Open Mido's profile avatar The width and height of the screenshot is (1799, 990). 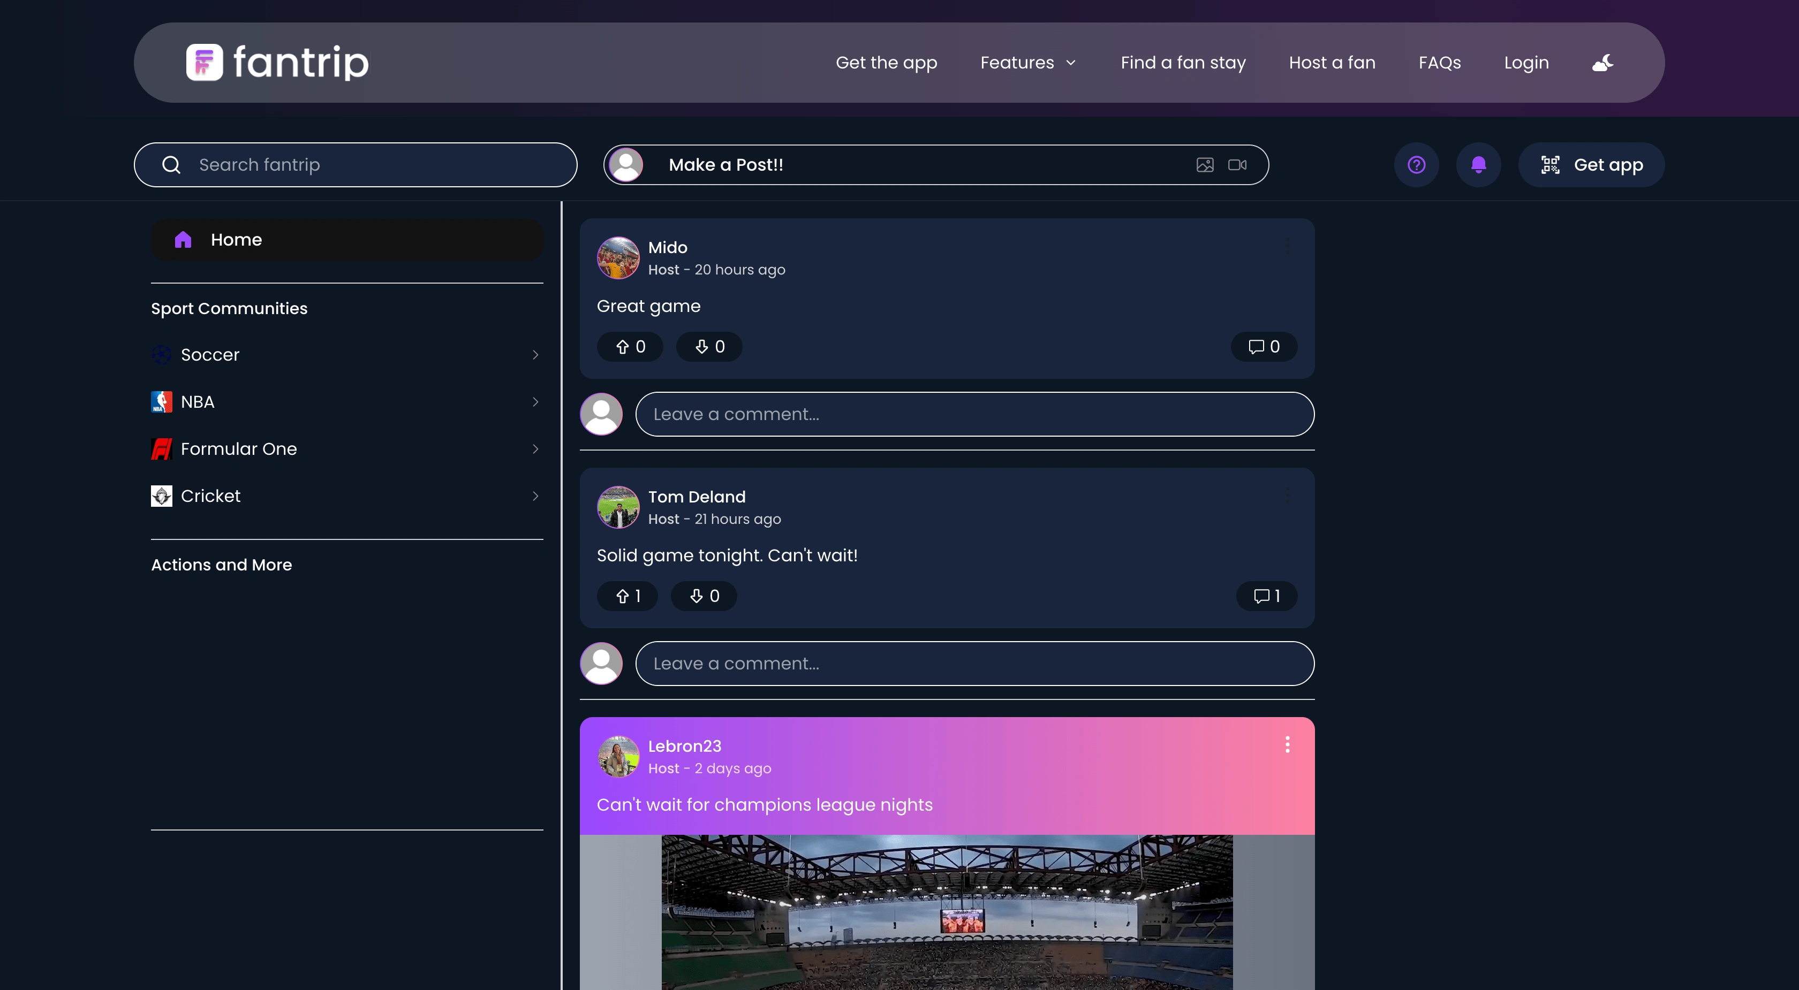pos(618,257)
